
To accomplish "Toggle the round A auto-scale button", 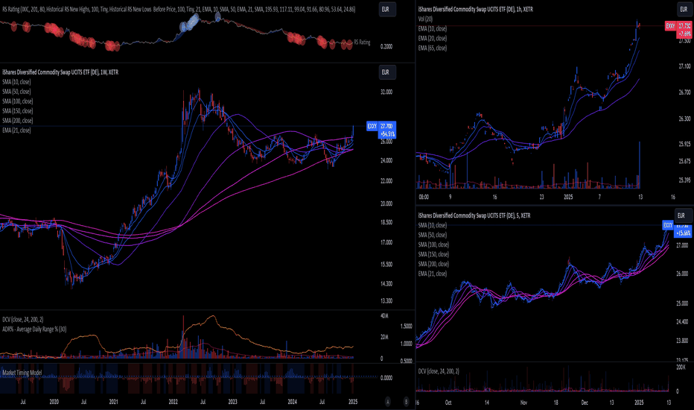I will [x=388, y=402].
